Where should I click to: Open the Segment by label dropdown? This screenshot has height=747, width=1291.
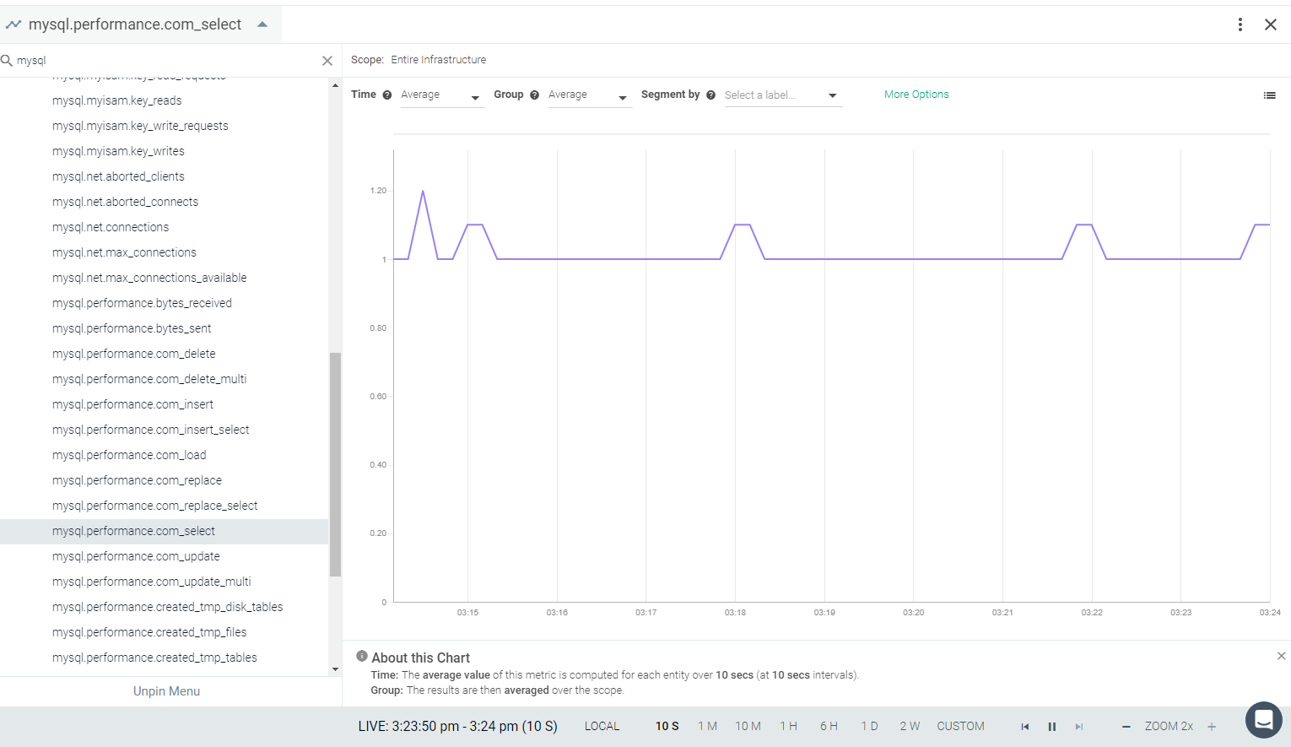coord(783,95)
